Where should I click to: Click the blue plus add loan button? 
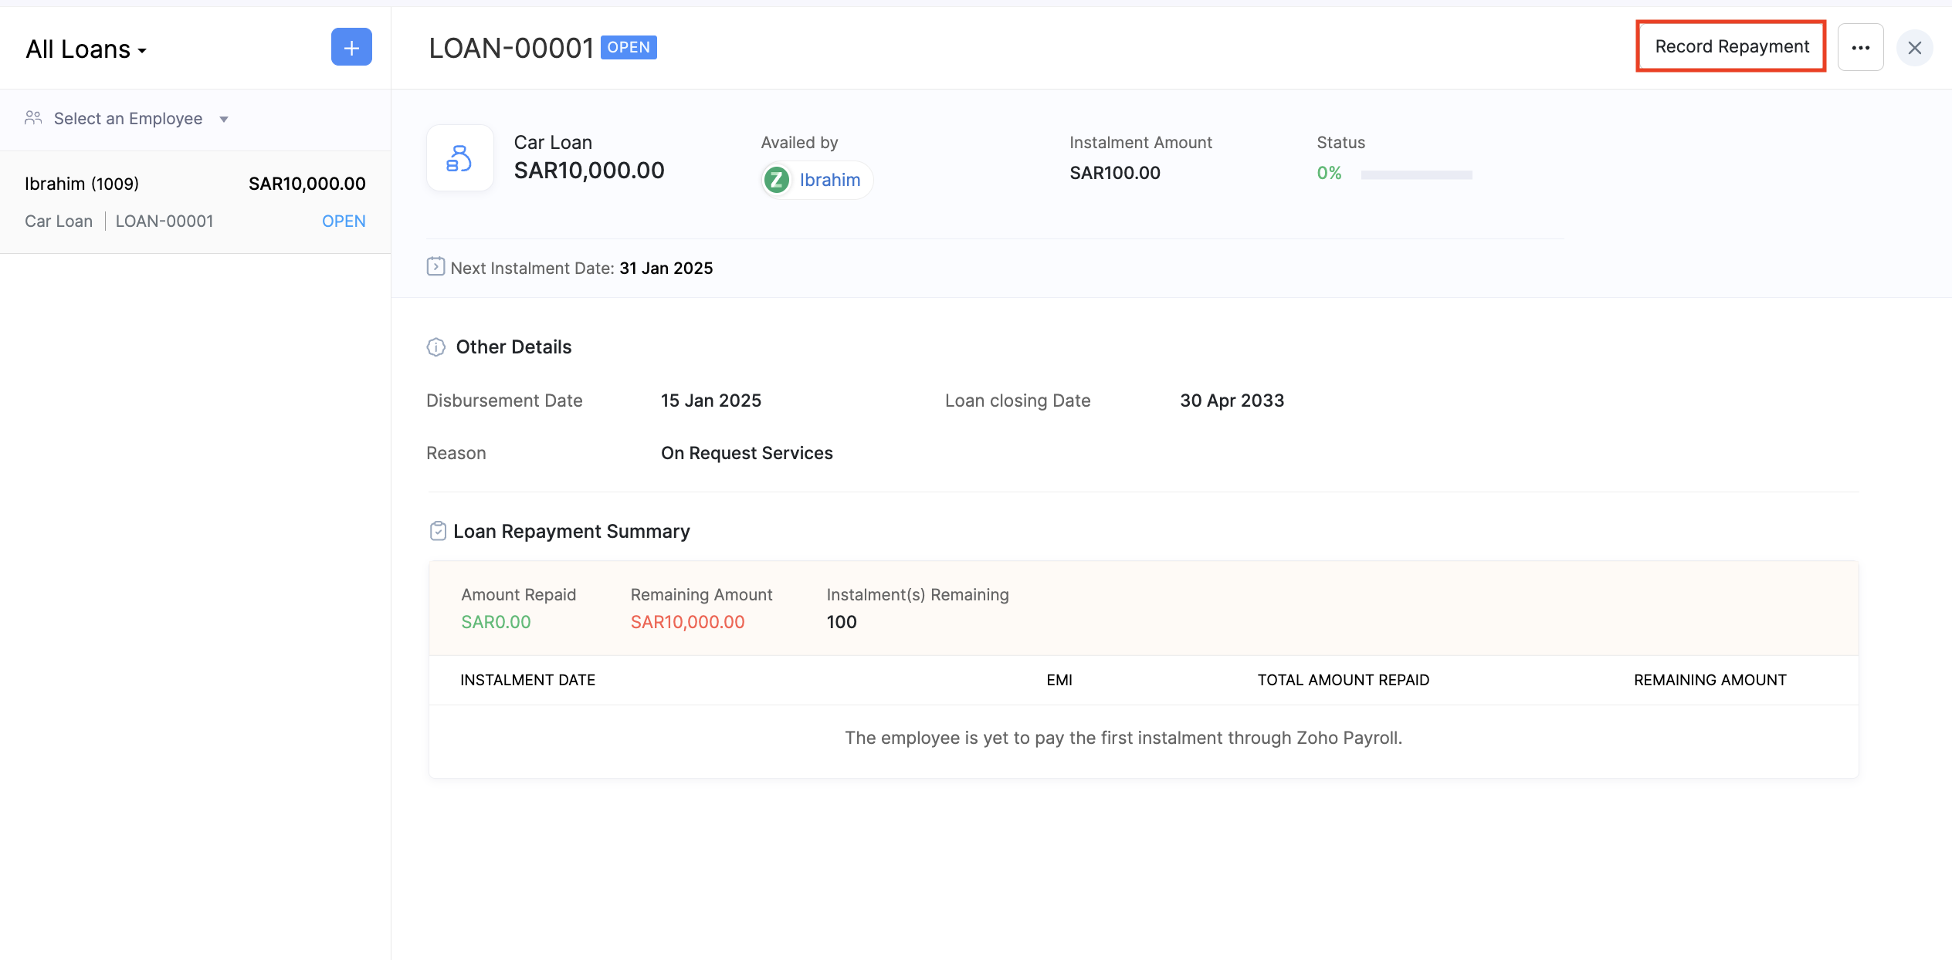pos(351,48)
